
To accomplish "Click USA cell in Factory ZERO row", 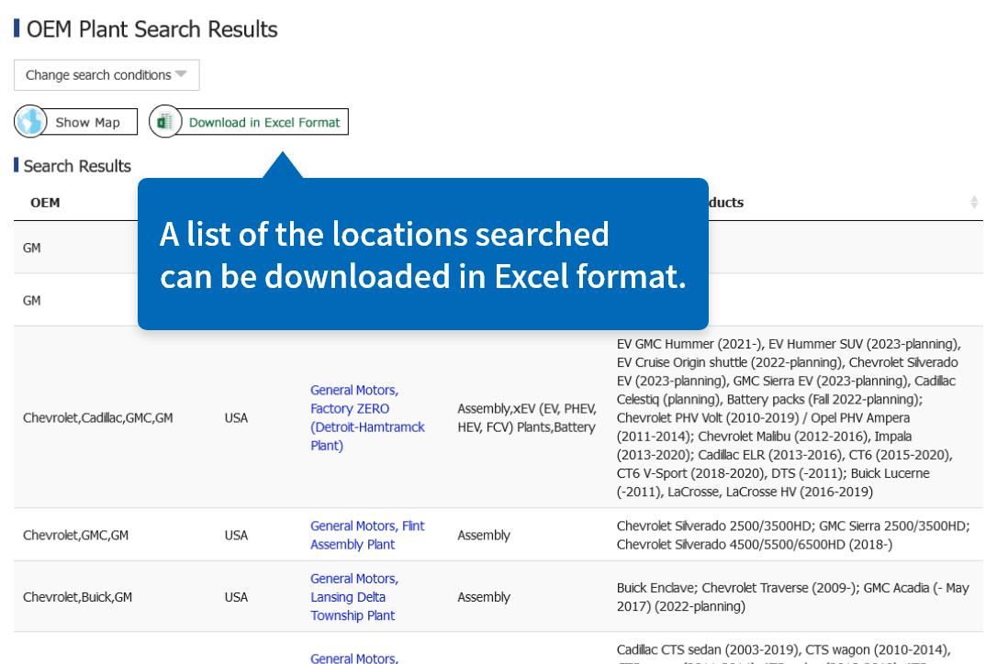I will tap(236, 417).
